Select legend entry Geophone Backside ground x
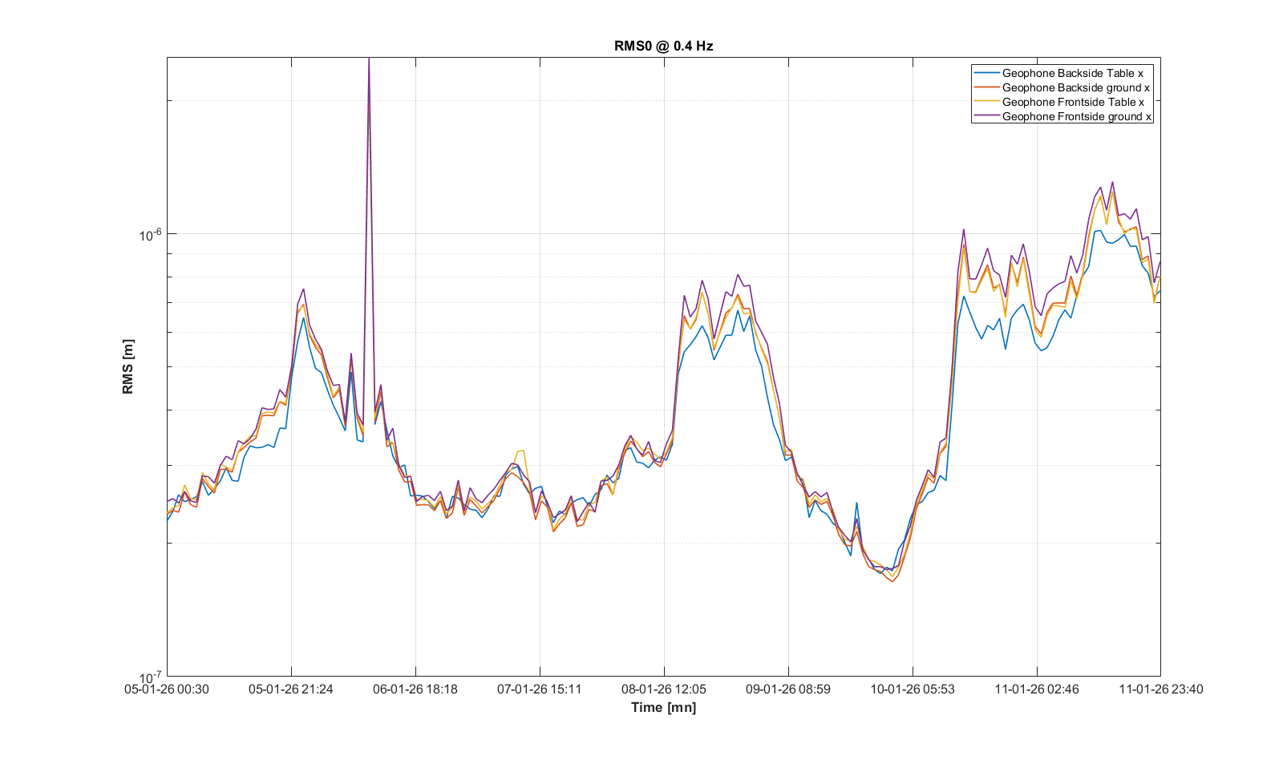The width and height of the screenshot is (1283, 760). click(x=1075, y=87)
